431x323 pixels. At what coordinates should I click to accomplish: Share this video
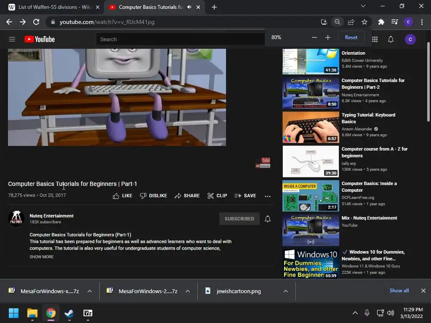coord(187,196)
